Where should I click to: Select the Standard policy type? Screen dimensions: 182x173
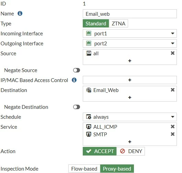96,23
